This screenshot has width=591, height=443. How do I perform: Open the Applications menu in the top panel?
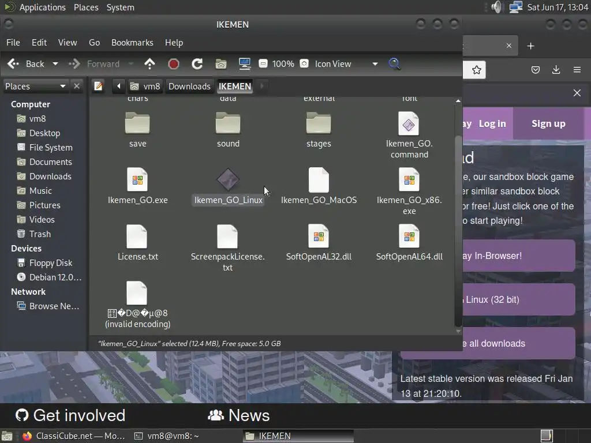point(42,7)
